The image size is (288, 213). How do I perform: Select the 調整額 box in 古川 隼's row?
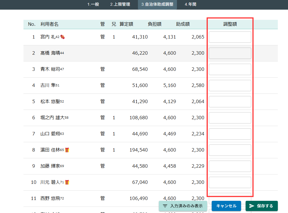pos(230,86)
